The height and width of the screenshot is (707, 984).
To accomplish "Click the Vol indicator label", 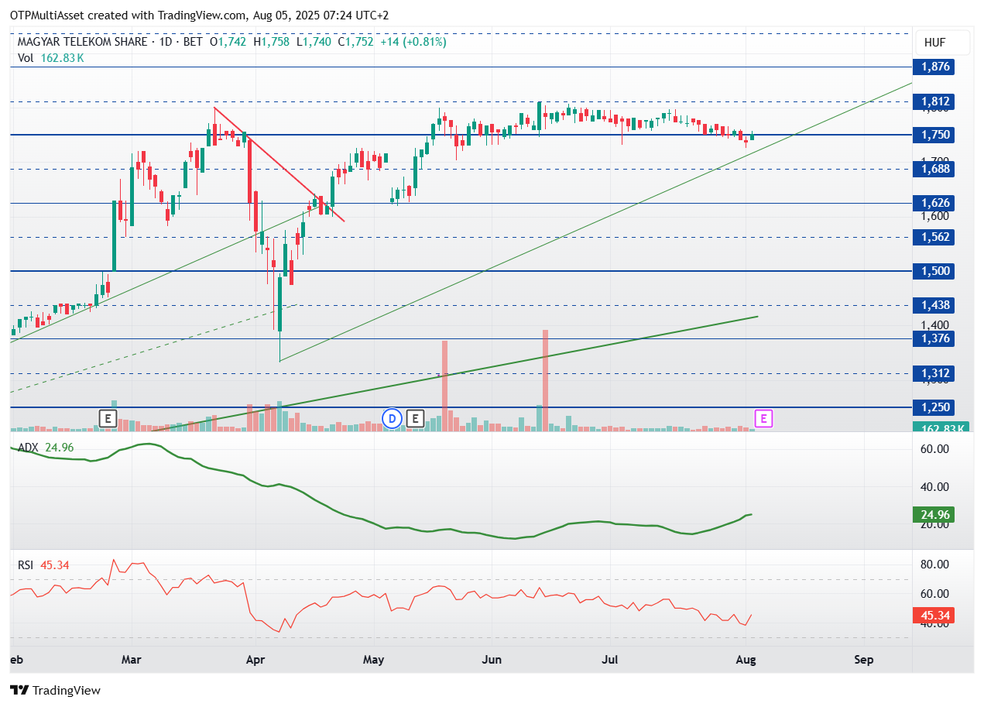I will coord(26,57).
